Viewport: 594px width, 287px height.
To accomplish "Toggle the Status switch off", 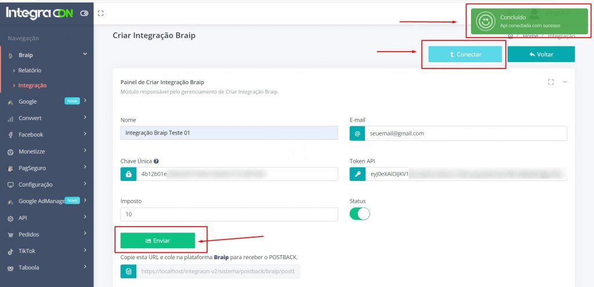I will point(360,214).
